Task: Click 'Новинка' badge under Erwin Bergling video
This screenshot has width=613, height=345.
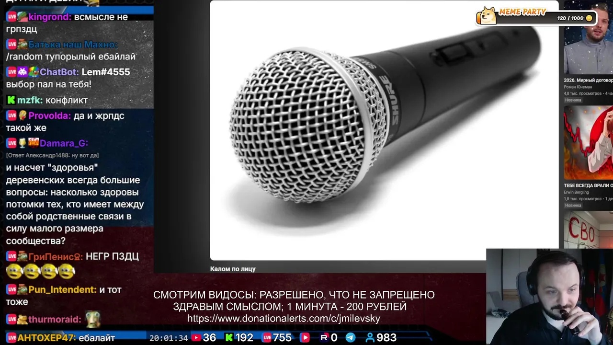Action: [573, 205]
